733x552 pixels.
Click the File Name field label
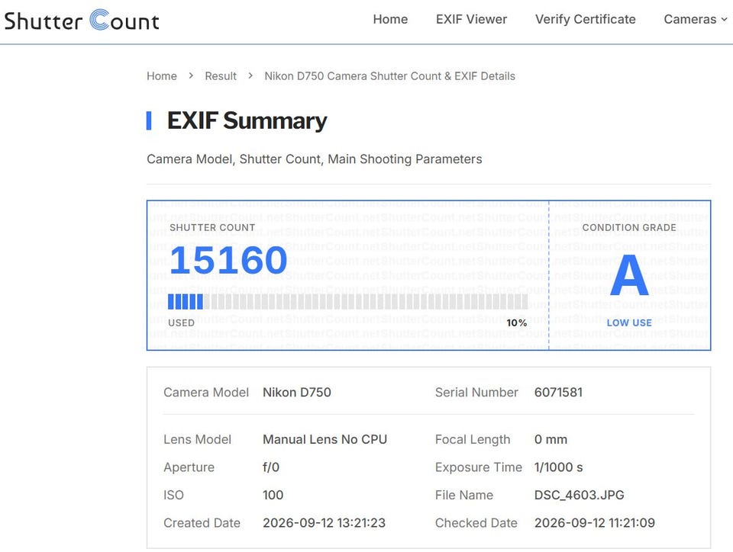[x=463, y=495]
